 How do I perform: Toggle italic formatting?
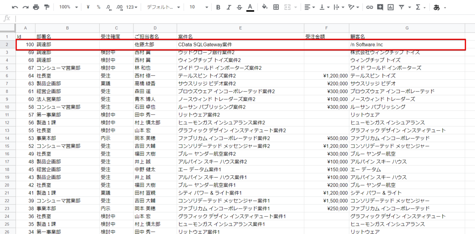coord(229,7)
